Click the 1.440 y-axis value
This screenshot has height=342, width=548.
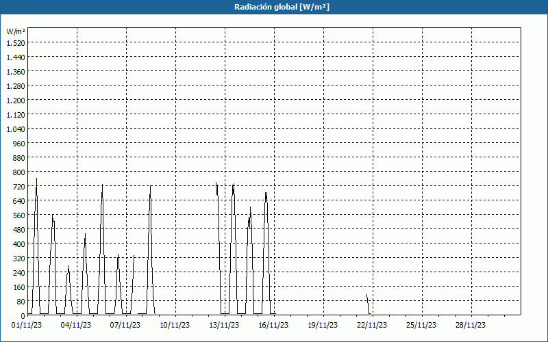16,57
